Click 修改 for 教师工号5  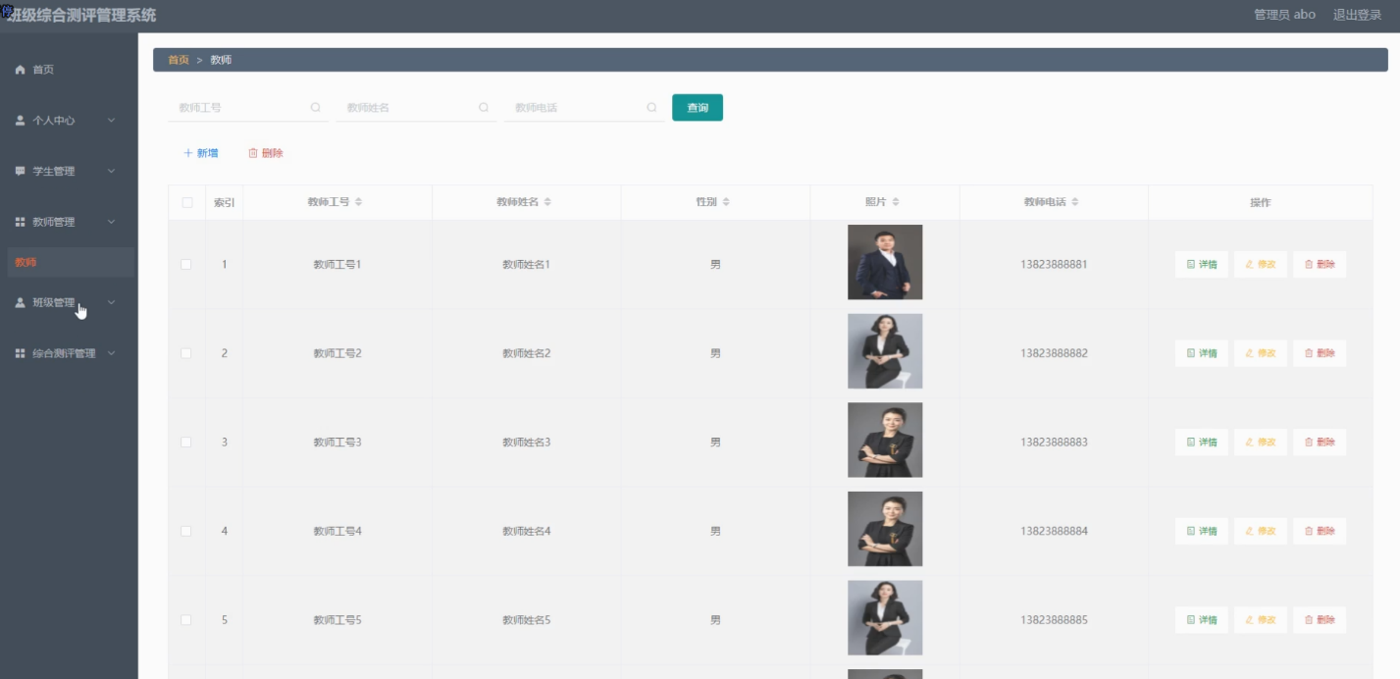coord(1261,620)
